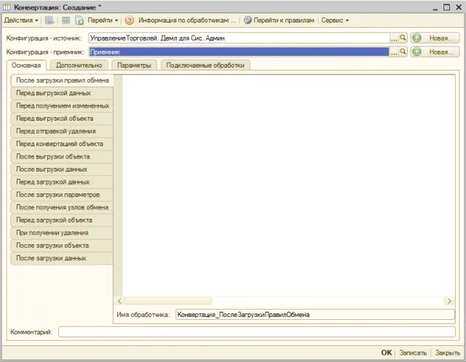The width and height of the screenshot is (466, 362).
Task: Open the Сервис dropdown menu
Action: click(335, 20)
